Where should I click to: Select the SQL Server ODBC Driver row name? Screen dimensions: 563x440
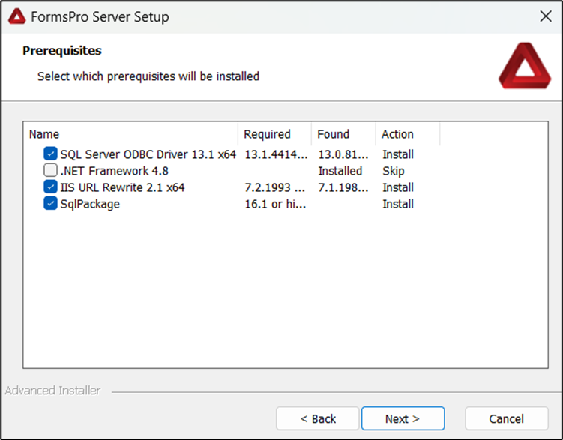(148, 154)
